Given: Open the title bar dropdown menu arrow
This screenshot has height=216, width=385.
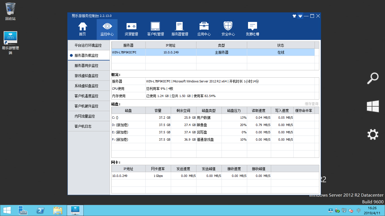Looking at the screenshot, I should pos(300,16).
